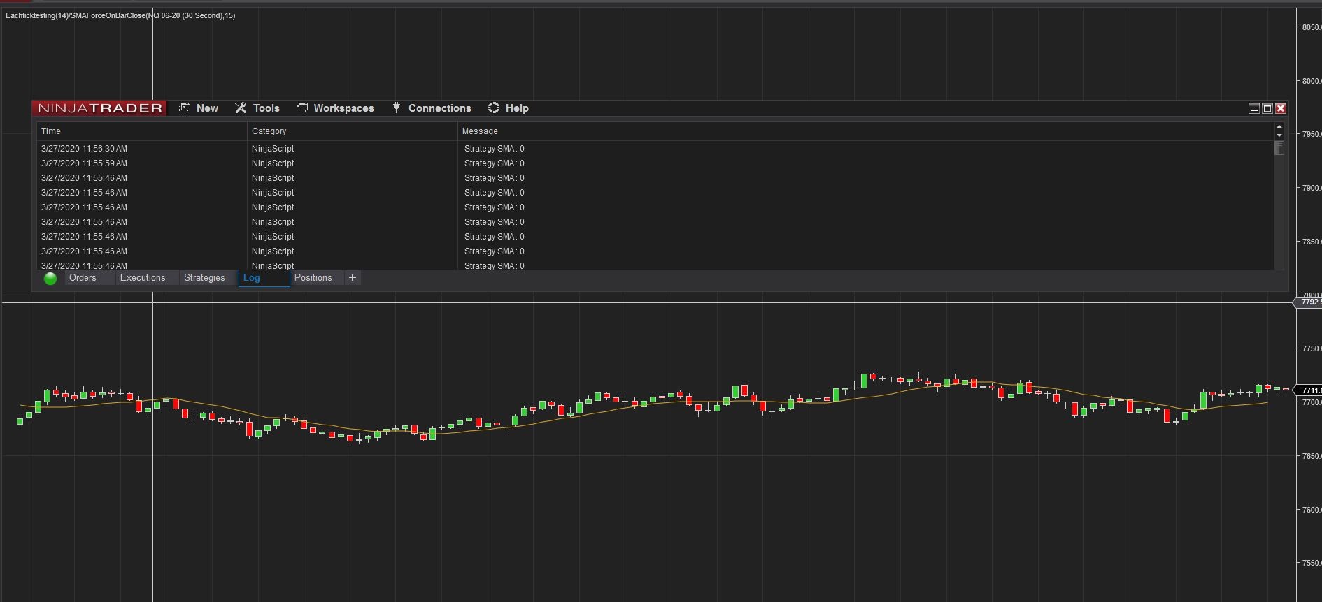Click the 7900 price axis label
Viewport: 1322px width, 602px height.
(x=1312, y=188)
